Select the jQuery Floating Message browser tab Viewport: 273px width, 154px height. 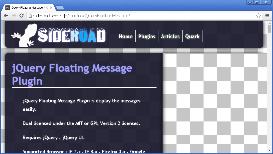29,8
